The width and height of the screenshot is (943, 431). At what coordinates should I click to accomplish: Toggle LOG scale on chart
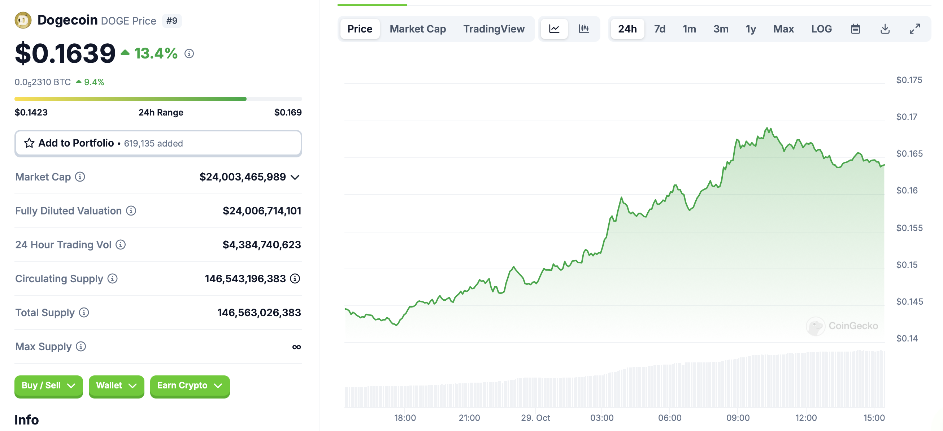[821, 29]
